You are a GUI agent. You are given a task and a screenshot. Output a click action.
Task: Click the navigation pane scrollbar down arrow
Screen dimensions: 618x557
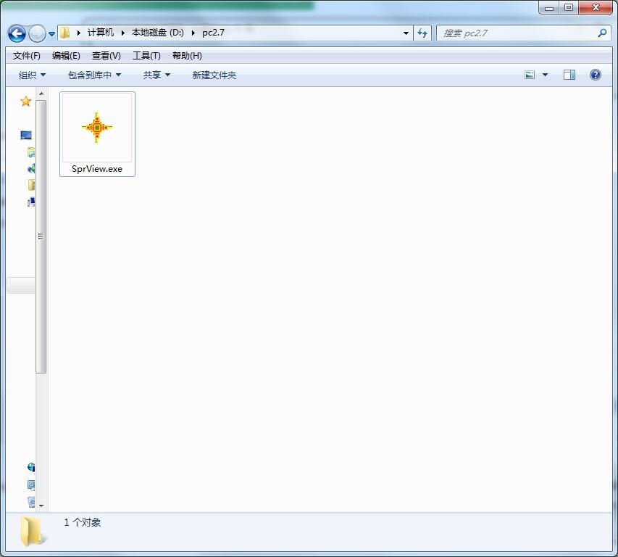[x=41, y=506]
